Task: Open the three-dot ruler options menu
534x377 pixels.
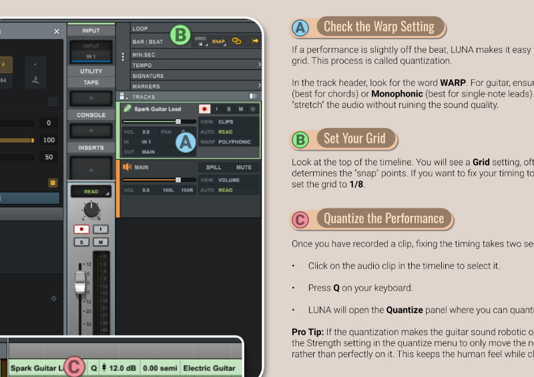Action: point(123,57)
